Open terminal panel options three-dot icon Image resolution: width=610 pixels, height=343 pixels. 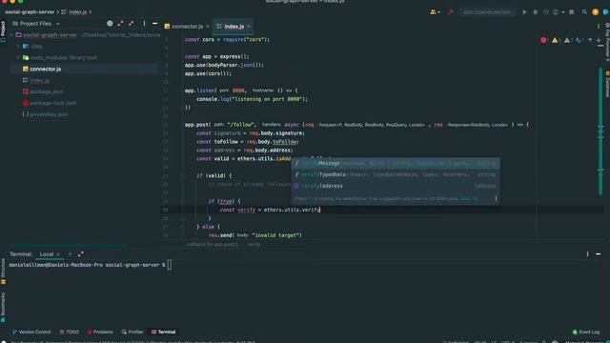(x=587, y=254)
